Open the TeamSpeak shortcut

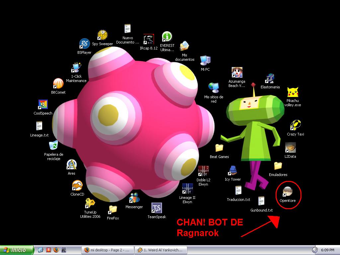pos(157,208)
